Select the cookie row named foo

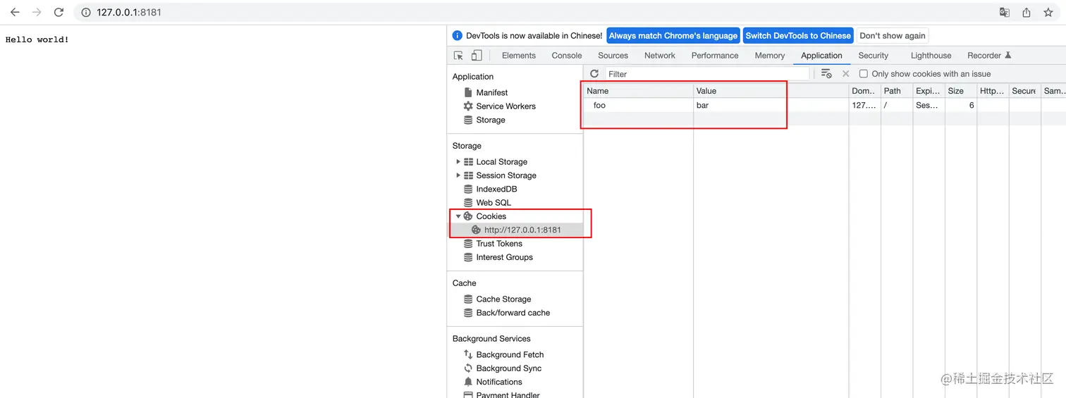[825, 105]
